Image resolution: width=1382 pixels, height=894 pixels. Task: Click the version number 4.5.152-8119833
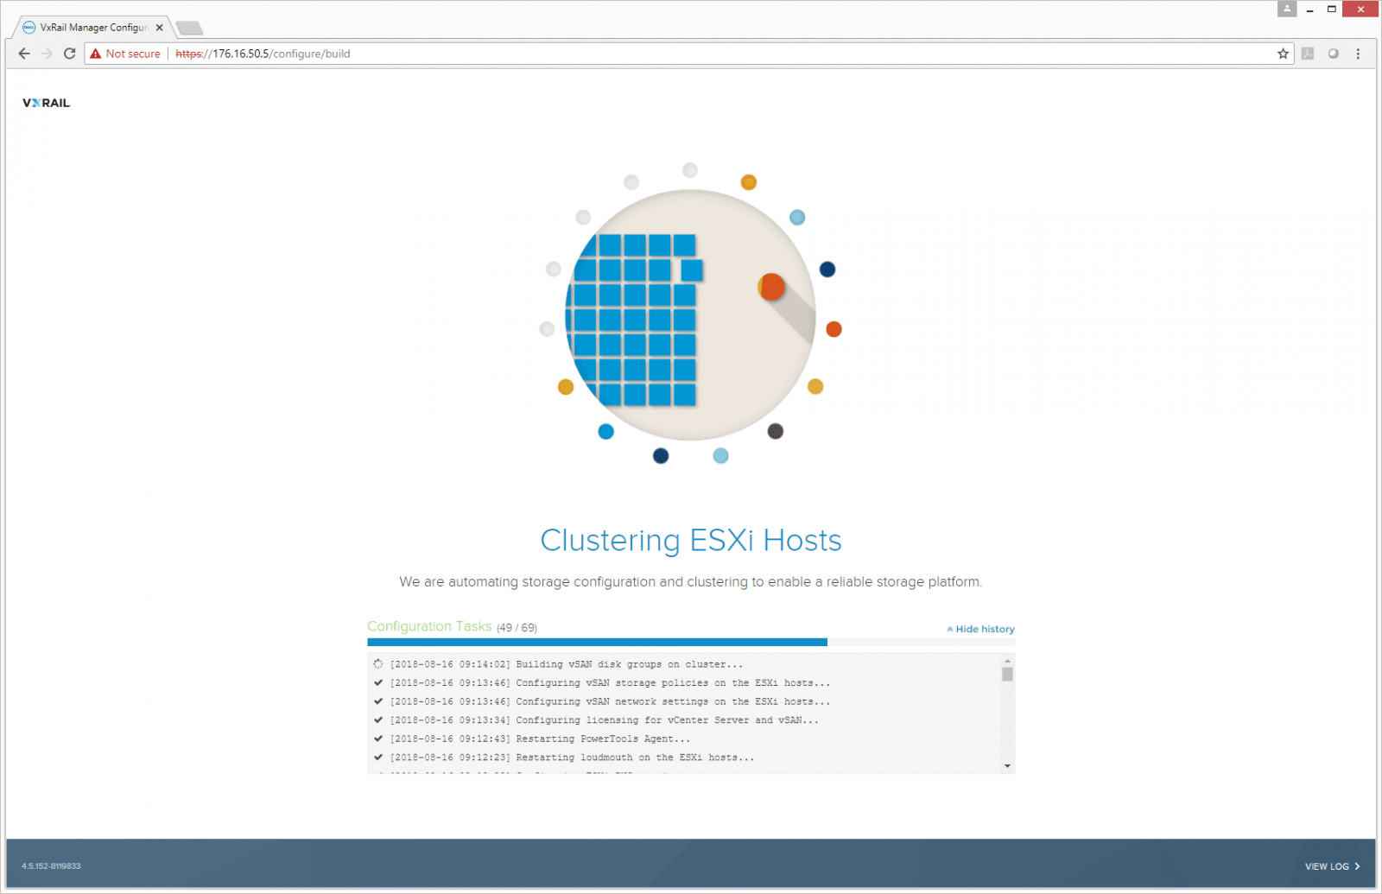[51, 866]
